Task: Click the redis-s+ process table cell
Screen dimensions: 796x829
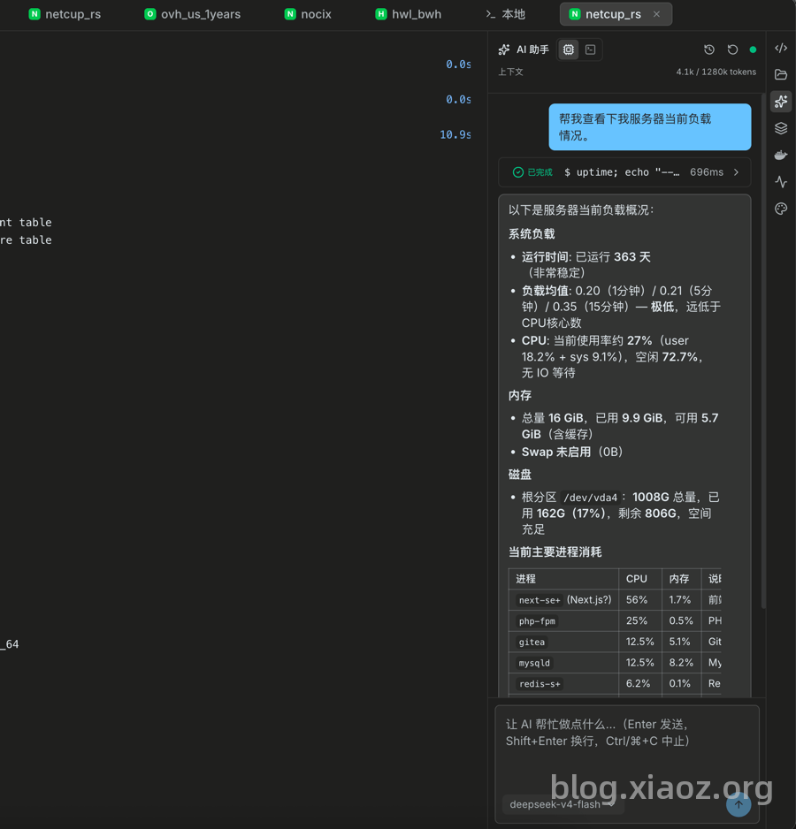Action: click(563, 683)
